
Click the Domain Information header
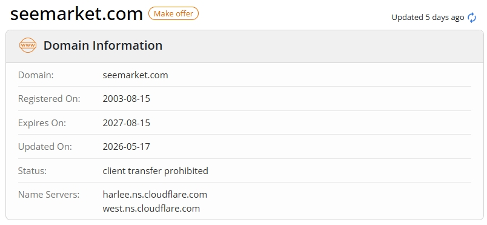103,45
